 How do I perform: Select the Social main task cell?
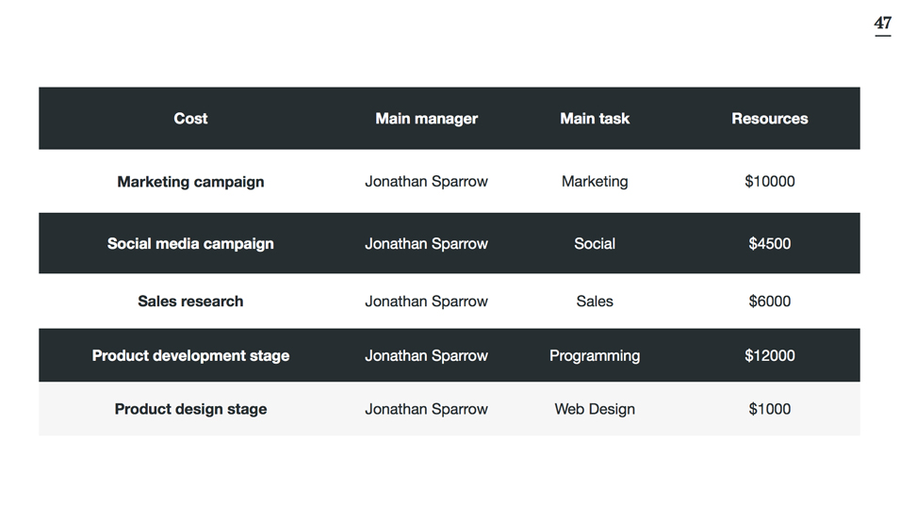click(595, 243)
